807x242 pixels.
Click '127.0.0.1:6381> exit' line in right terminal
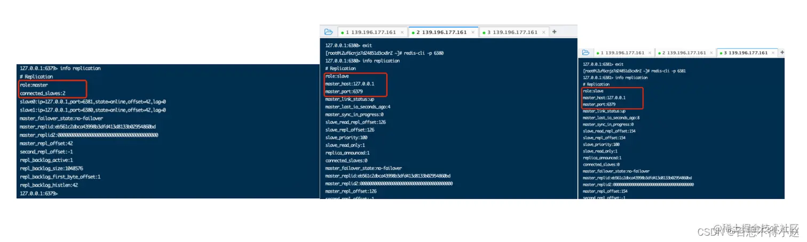pos(603,64)
